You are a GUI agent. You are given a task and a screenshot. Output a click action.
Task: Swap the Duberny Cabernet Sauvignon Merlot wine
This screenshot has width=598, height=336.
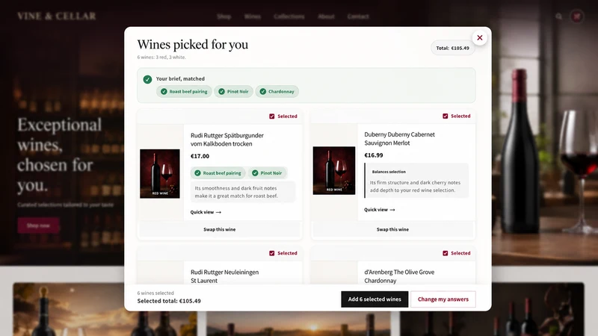(x=393, y=229)
